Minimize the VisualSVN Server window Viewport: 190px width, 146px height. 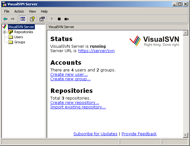point(174,4)
